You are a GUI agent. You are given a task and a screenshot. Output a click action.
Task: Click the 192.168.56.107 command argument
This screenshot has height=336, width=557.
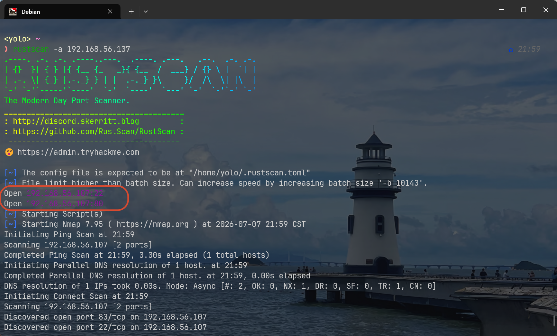[99, 49]
